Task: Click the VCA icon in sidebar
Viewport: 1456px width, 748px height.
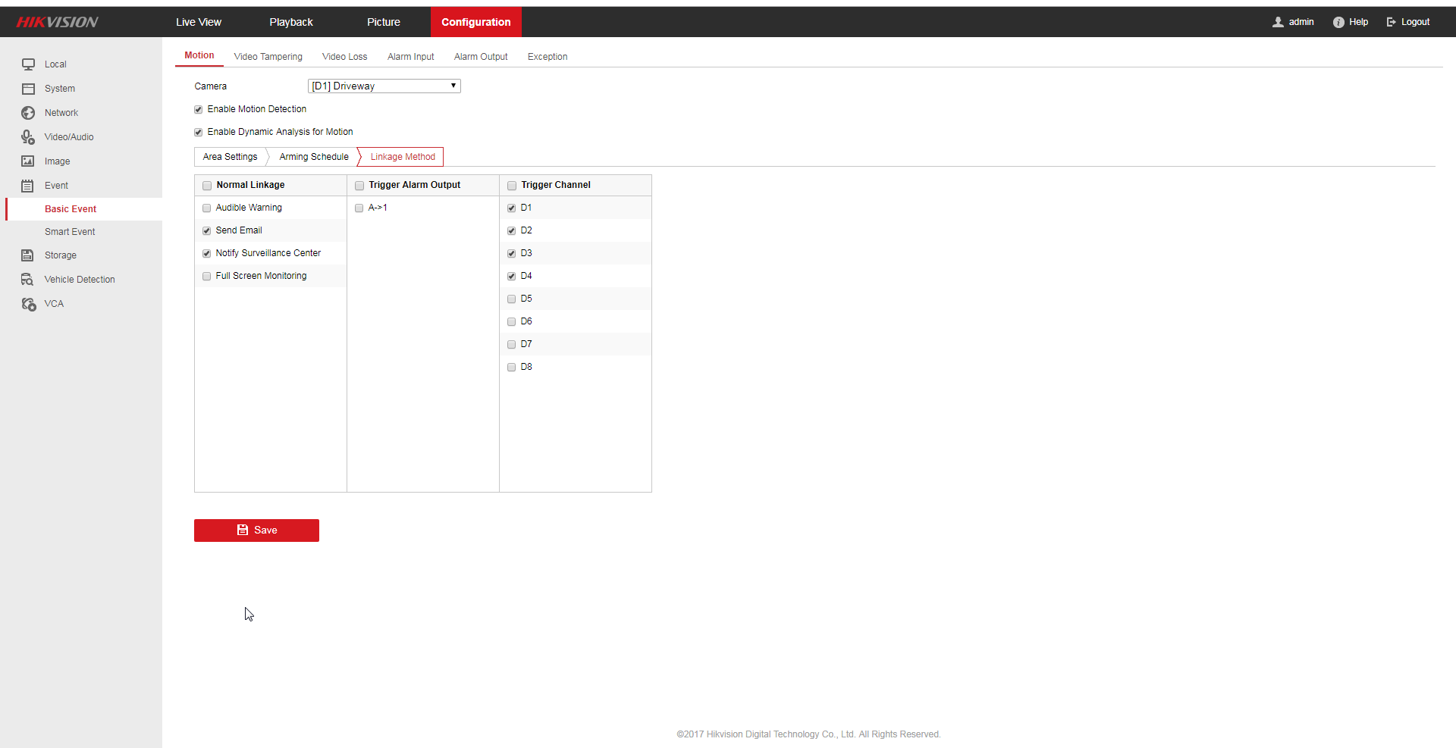Action: (x=28, y=304)
